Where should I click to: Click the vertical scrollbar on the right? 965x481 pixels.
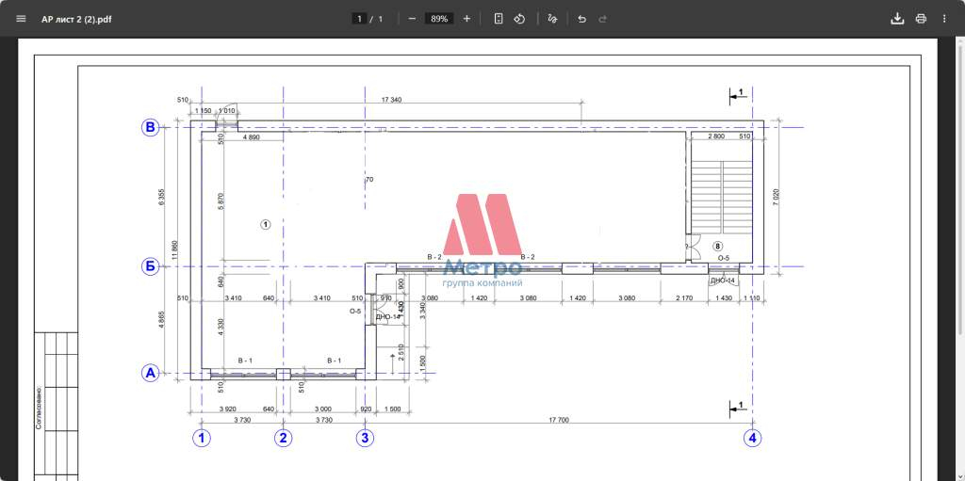(x=959, y=254)
